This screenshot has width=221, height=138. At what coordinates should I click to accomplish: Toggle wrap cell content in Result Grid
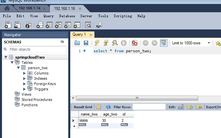(x=99, y=107)
